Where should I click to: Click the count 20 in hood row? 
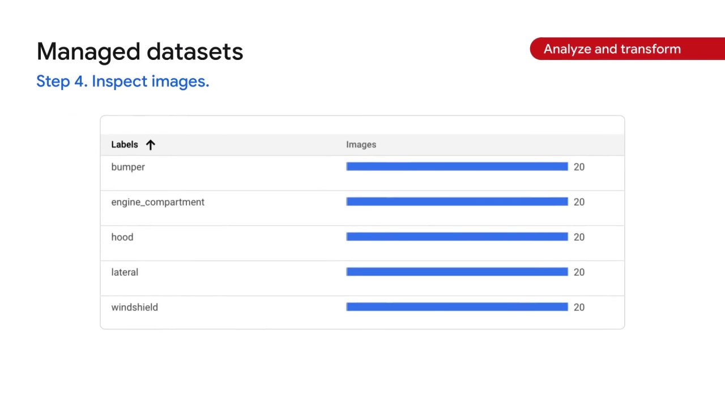(579, 237)
